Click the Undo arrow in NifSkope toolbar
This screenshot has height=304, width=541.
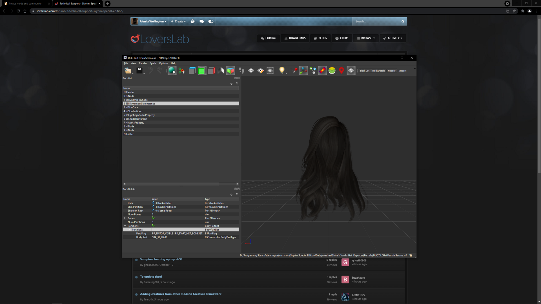coord(150,71)
